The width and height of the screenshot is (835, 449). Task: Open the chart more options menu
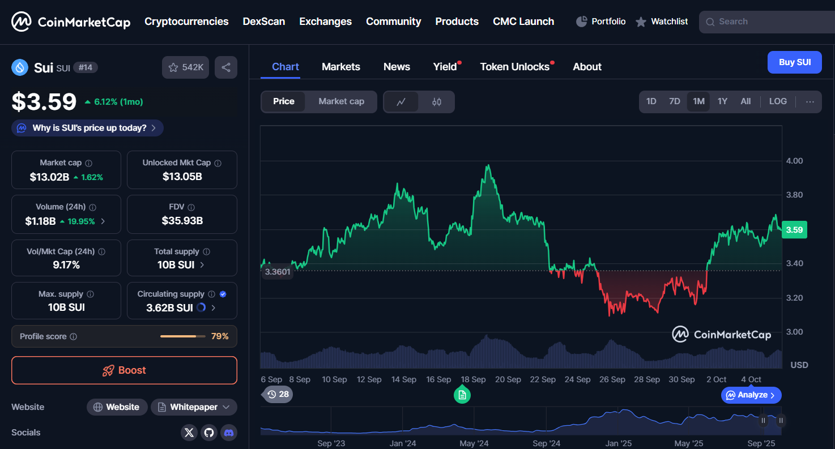(810, 102)
